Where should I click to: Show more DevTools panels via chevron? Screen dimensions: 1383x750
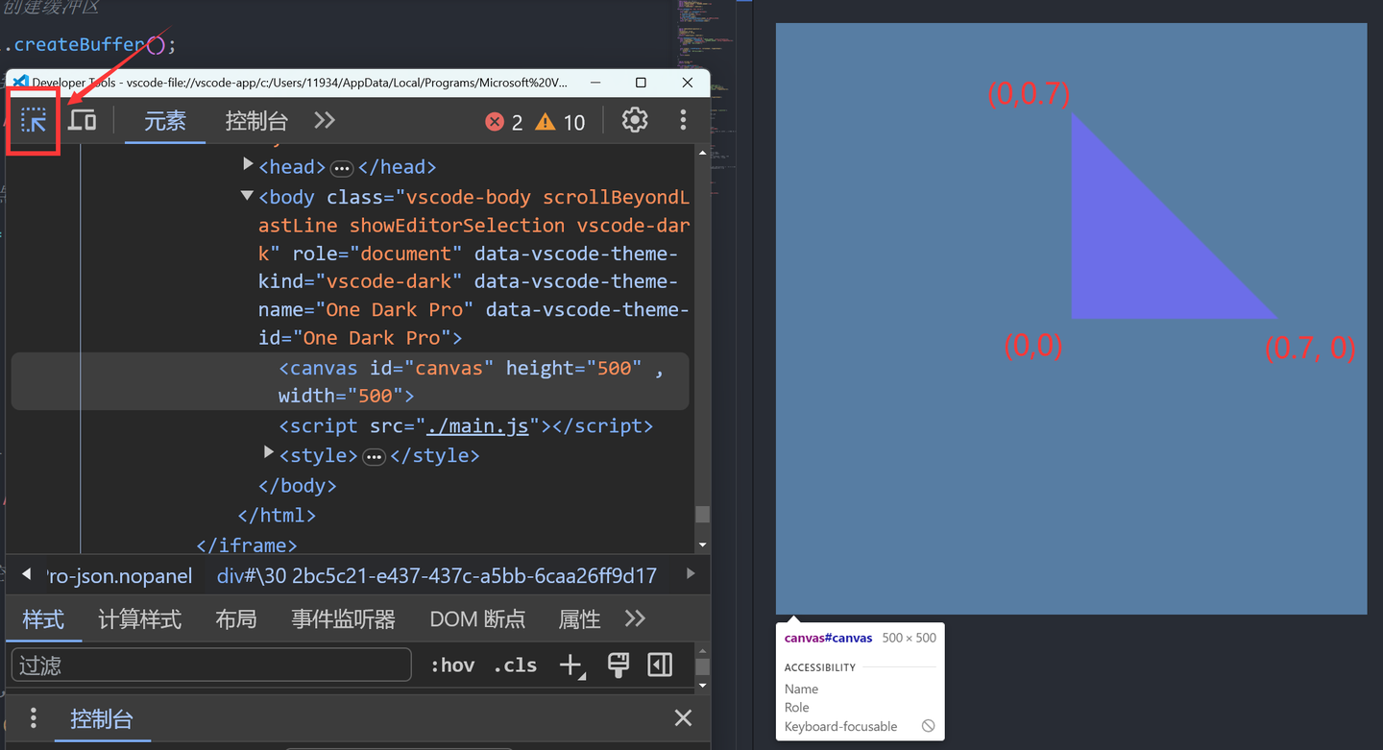(324, 121)
